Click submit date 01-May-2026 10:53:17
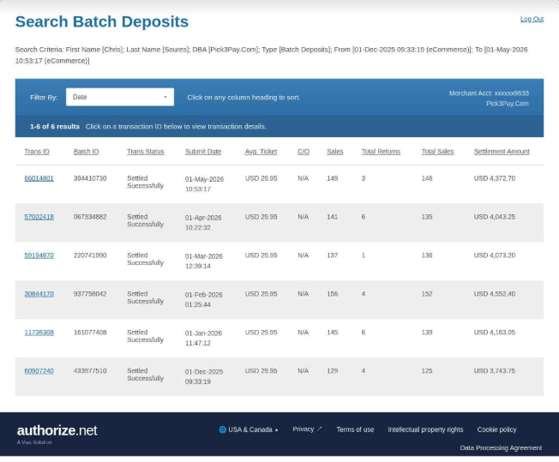The width and height of the screenshot is (559, 462). click(x=204, y=184)
